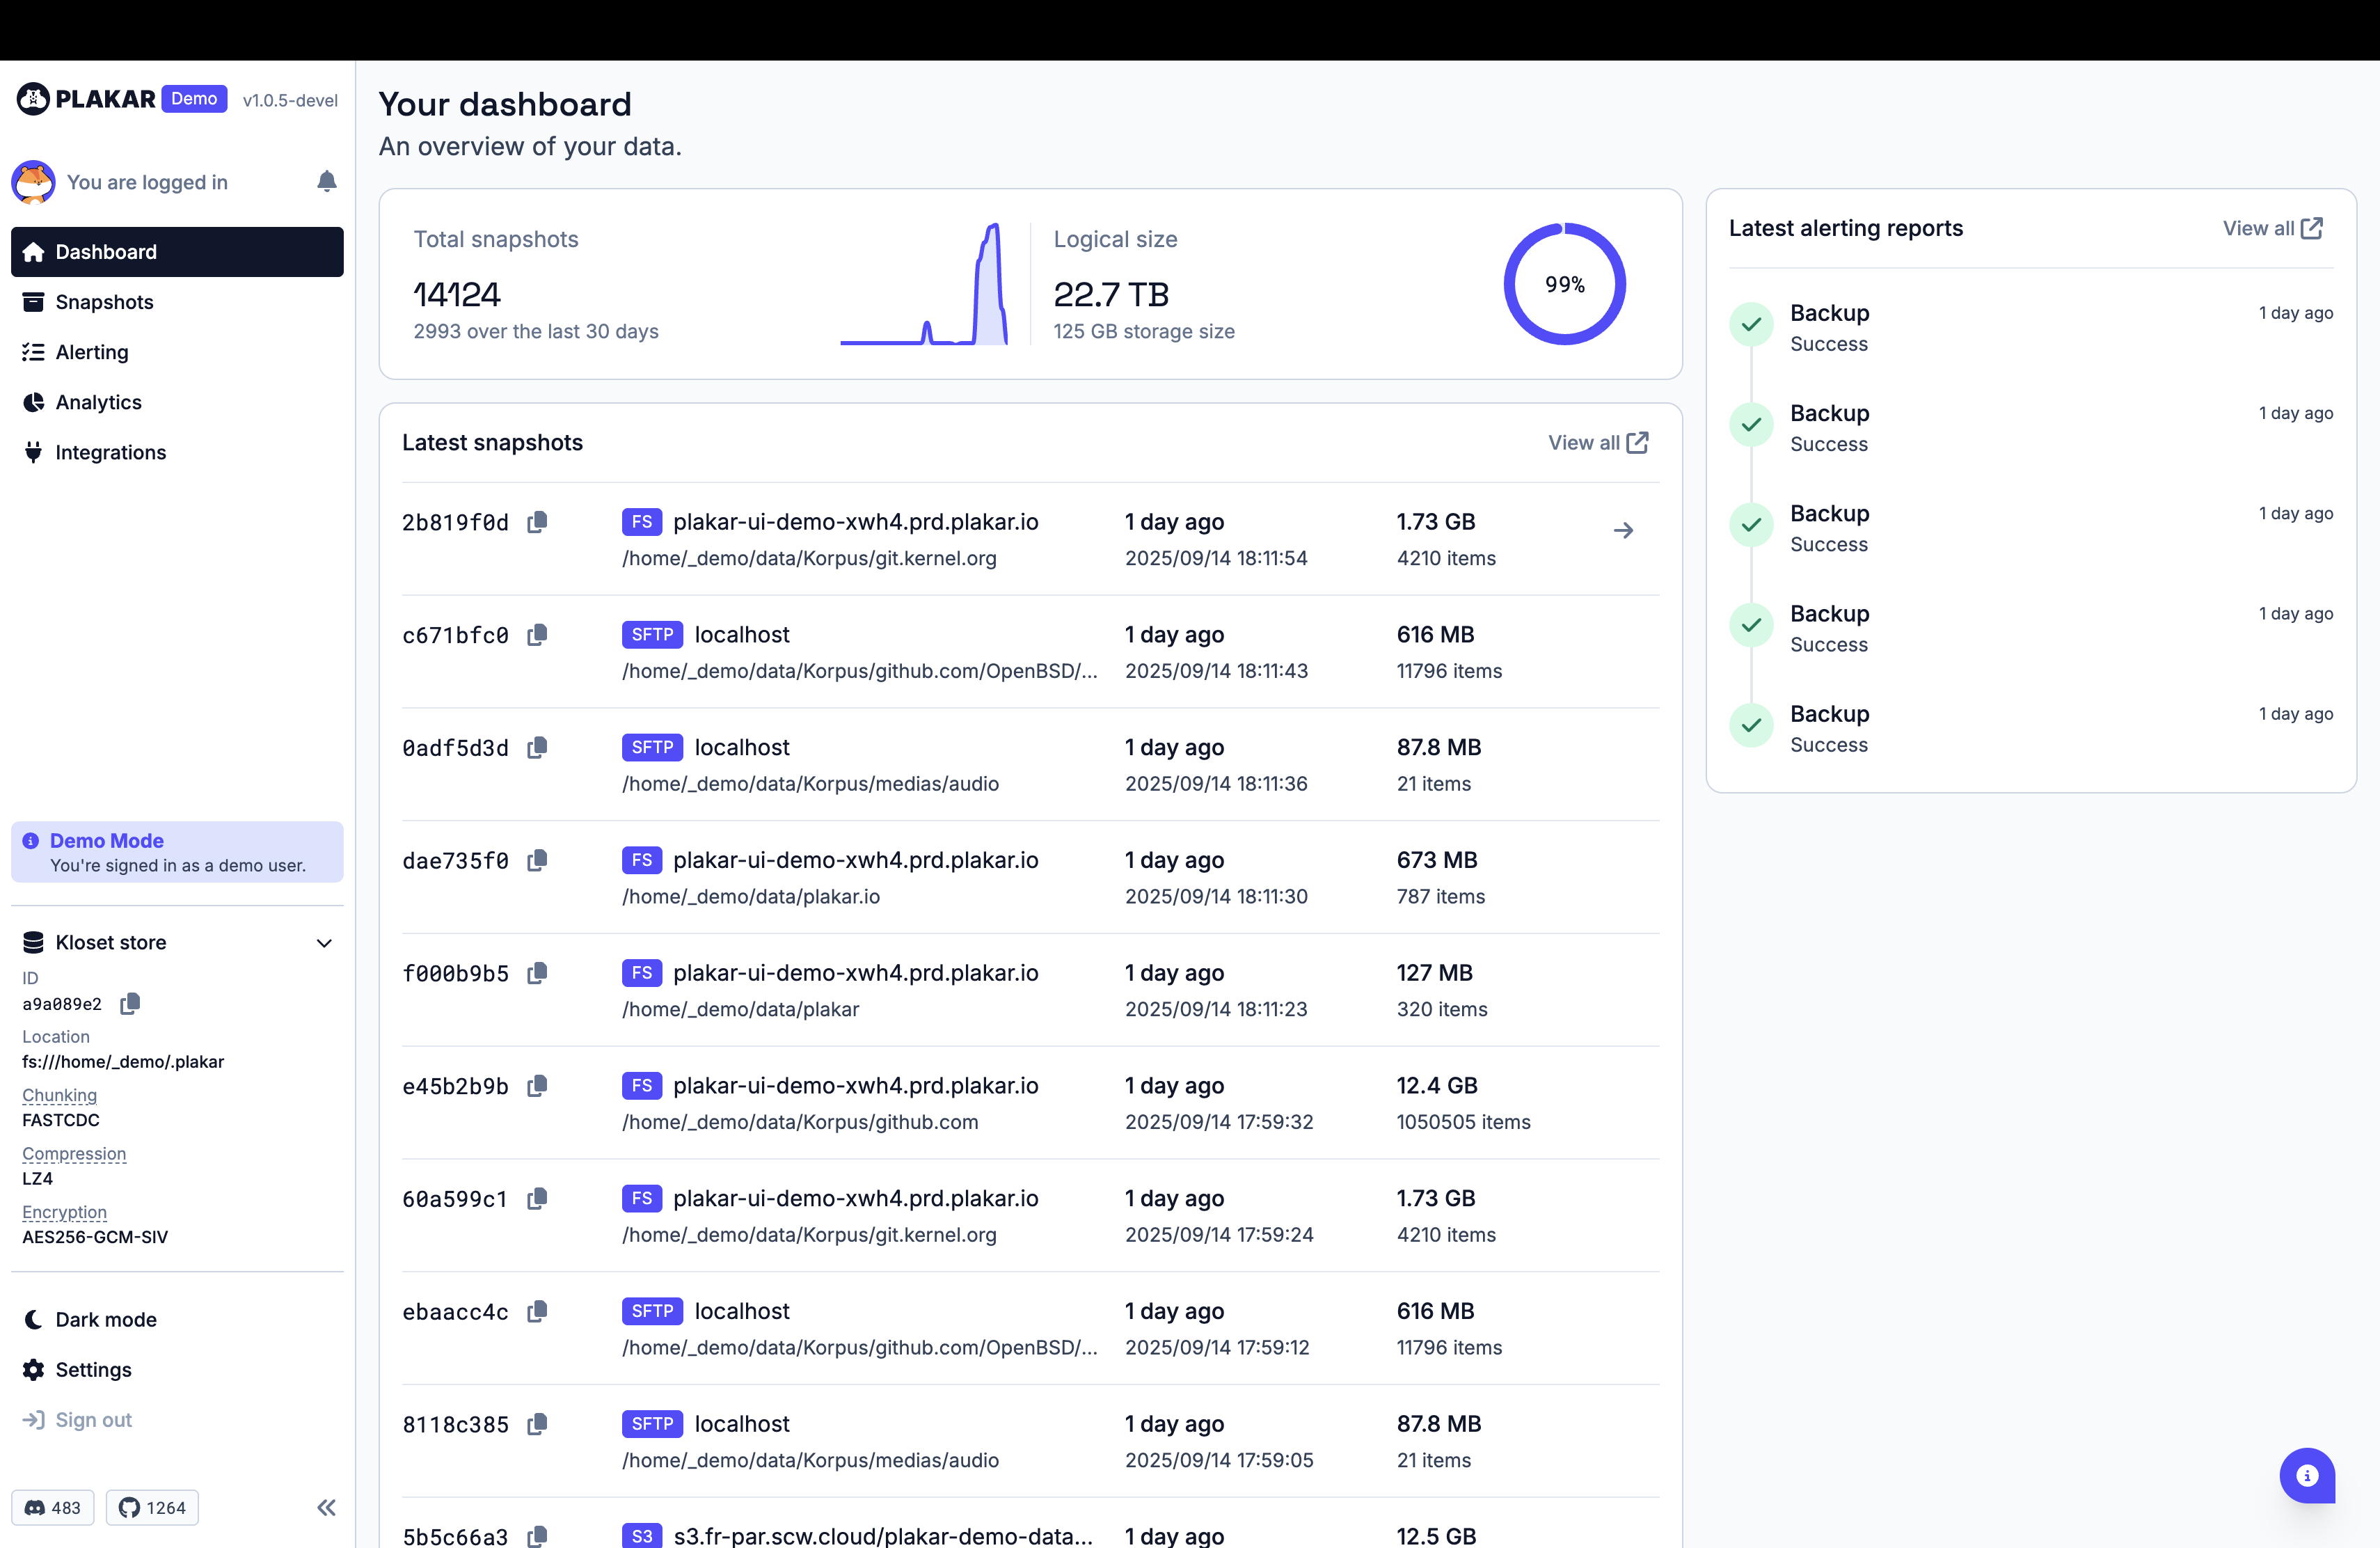The width and height of the screenshot is (2380, 1548).
Task: Open the Integrations page
Action: pos(110,452)
